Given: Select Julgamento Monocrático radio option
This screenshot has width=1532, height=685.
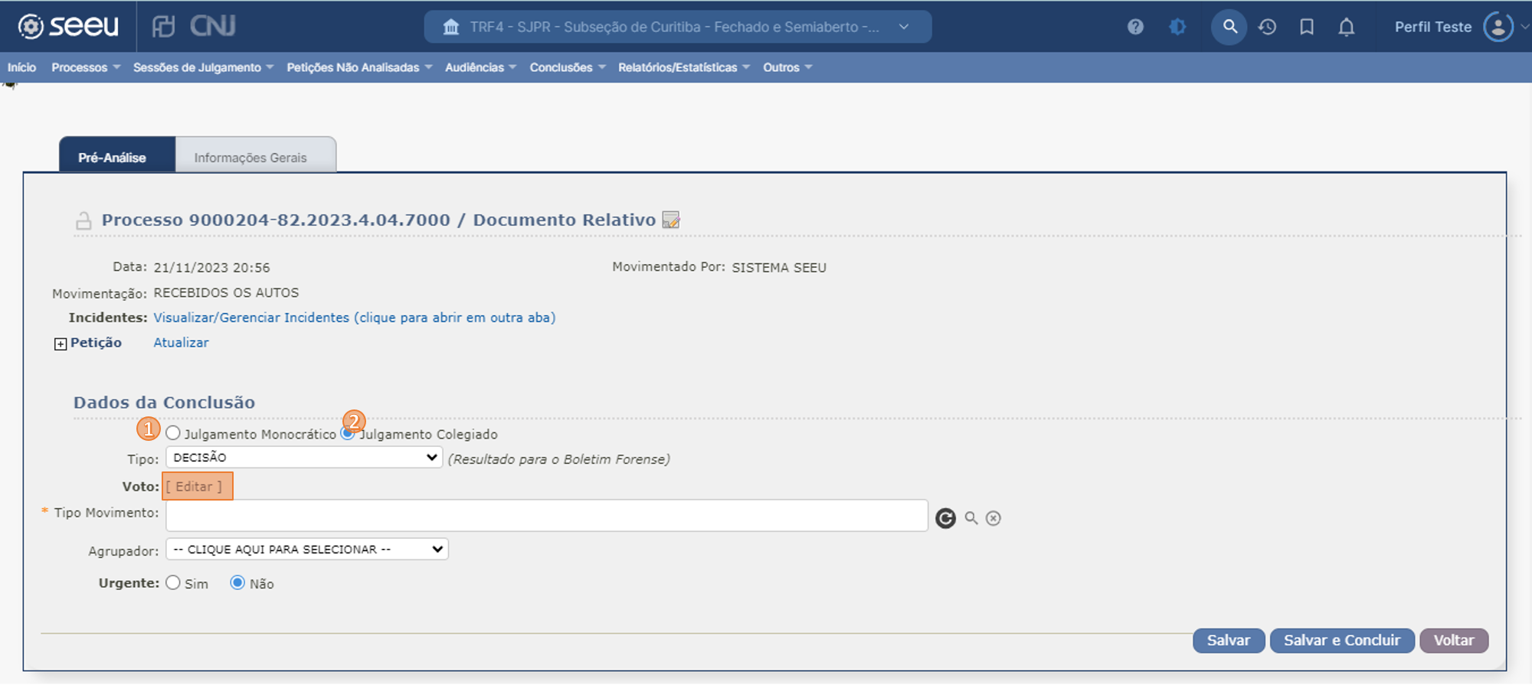Looking at the screenshot, I should [173, 433].
